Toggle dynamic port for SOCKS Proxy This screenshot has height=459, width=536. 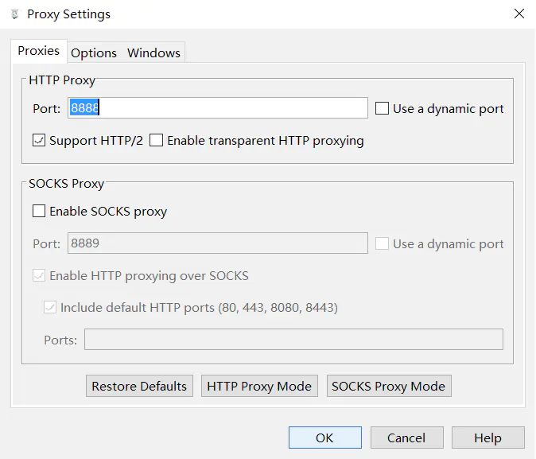383,243
